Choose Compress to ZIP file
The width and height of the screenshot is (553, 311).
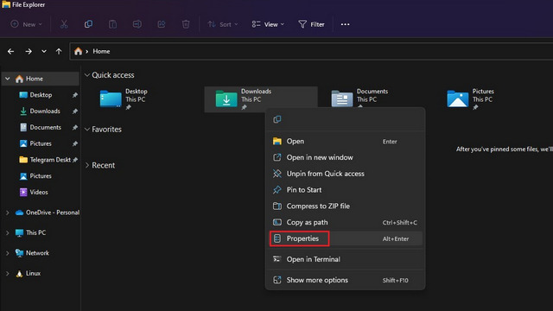point(346,206)
